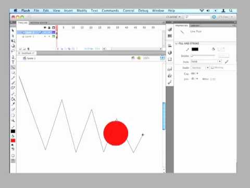The image size is (250, 188).
Task: Open the Cap style dropdown
Action: [x=194, y=74]
